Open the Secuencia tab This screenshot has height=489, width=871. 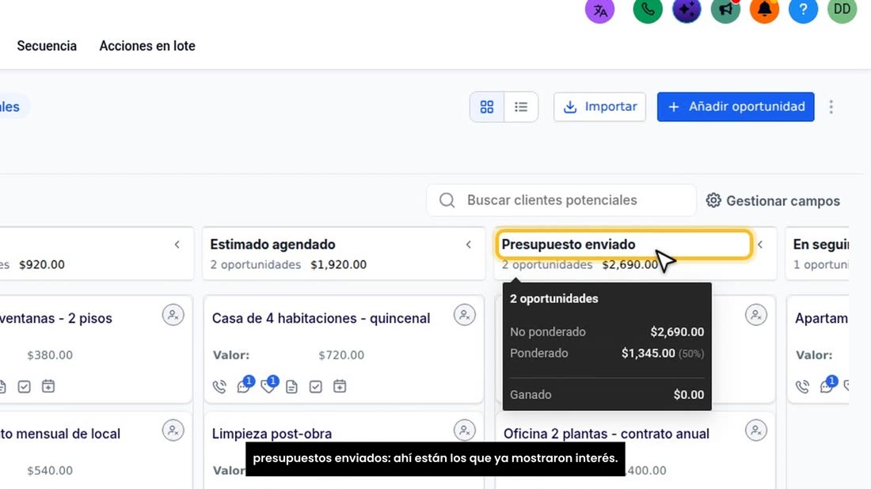pos(47,46)
